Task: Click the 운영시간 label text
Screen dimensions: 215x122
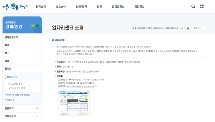Action: (61, 71)
